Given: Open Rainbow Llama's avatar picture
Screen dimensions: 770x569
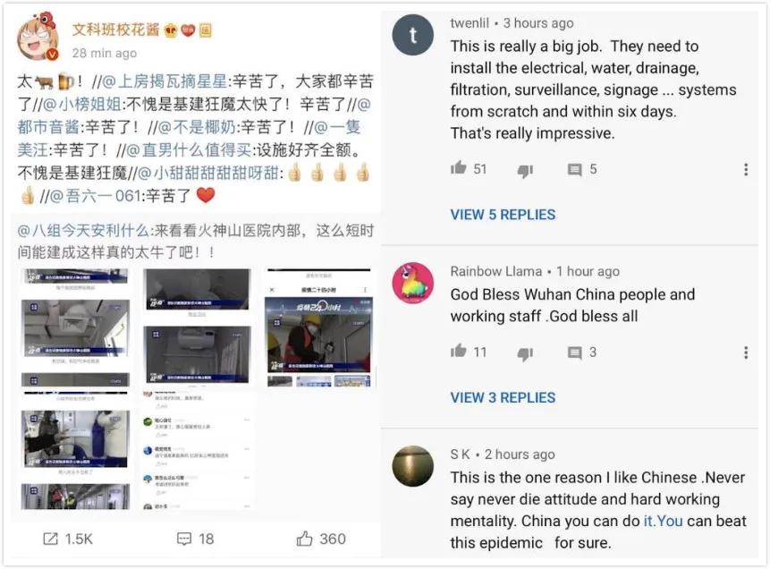Looking at the screenshot, I should (413, 283).
